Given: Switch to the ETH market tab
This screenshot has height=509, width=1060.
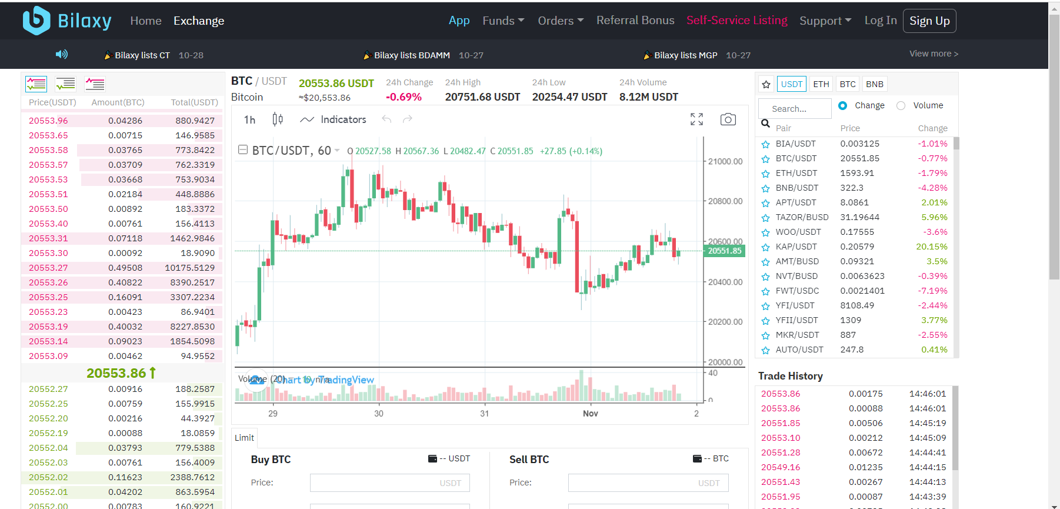Looking at the screenshot, I should coord(821,84).
